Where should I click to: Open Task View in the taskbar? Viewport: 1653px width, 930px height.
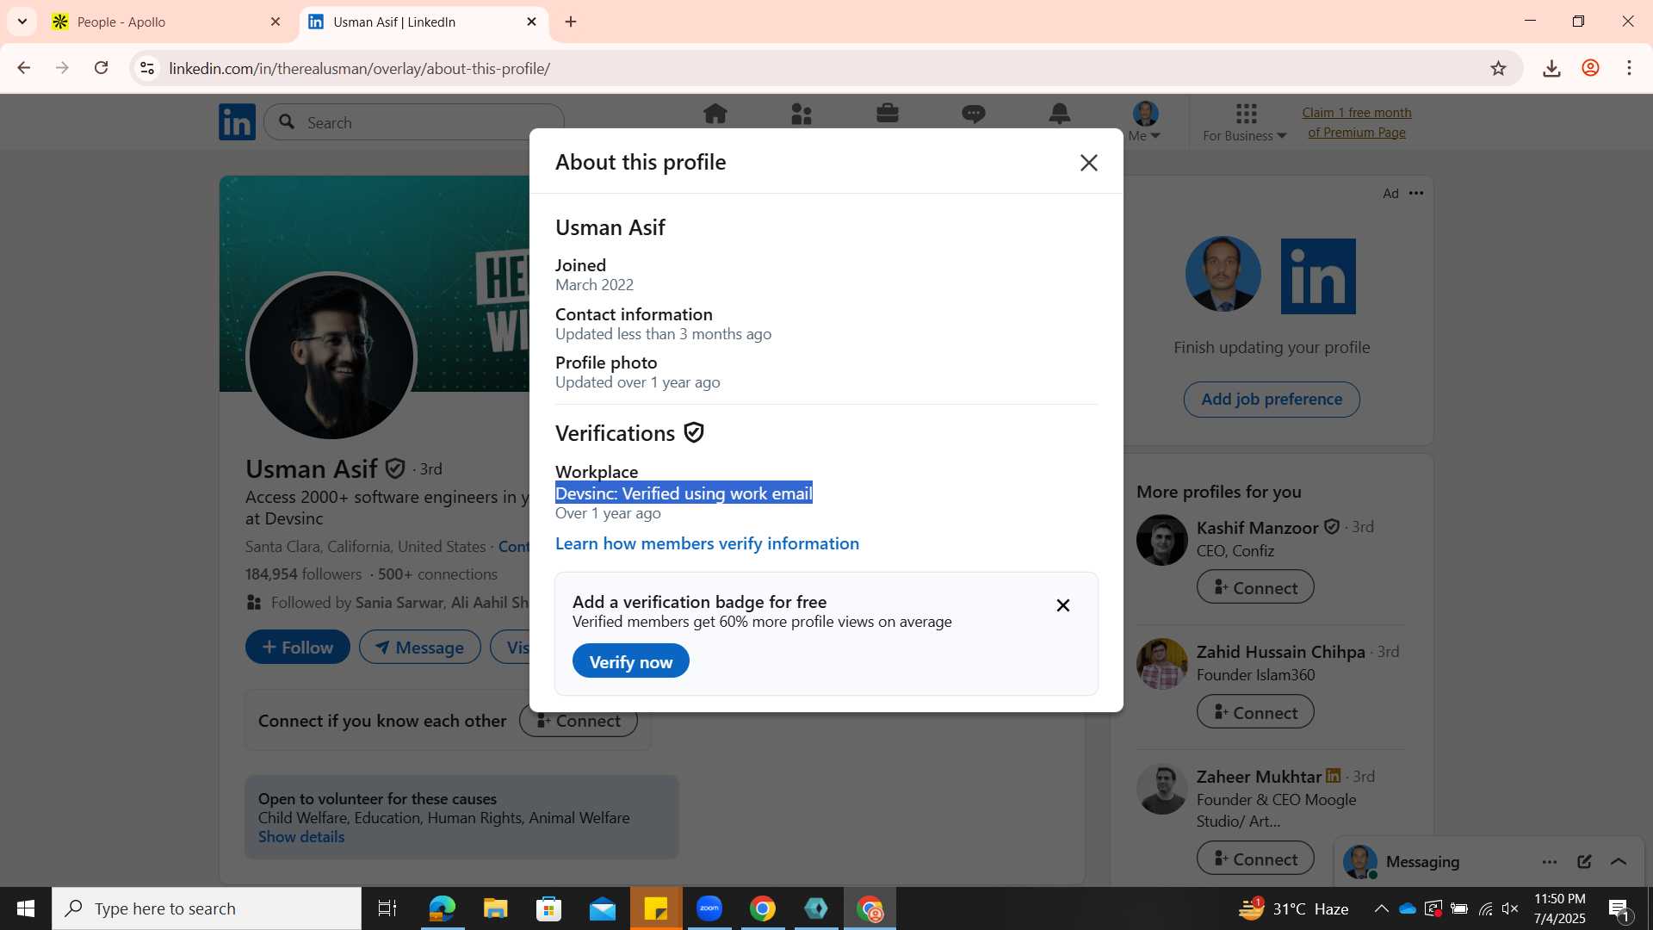pos(387,908)
